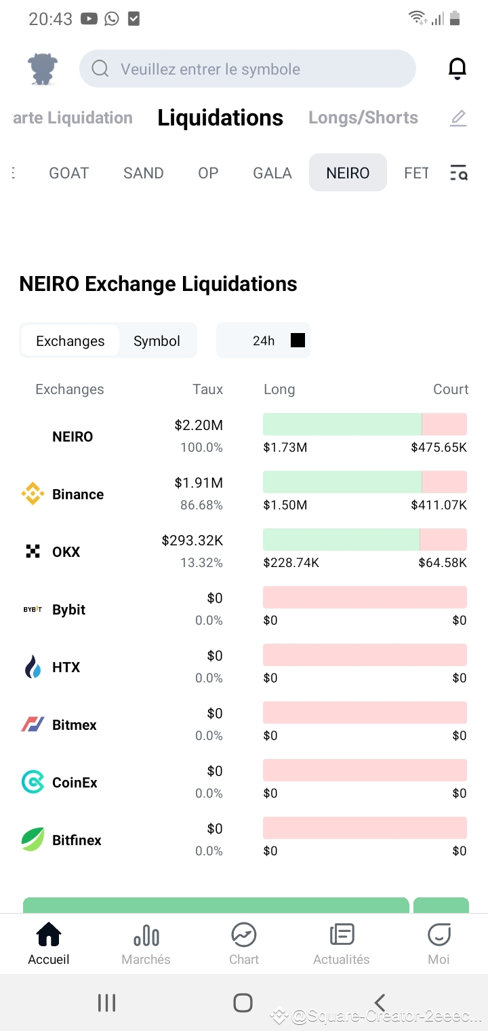Tap the Bitfinex leaf logo
The height and width of the screenshot is (1031, 488).
pos(33,840)
